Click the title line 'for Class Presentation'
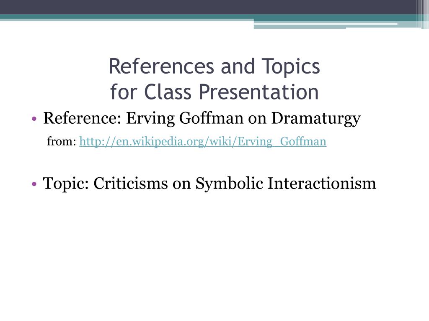429x321 pixels. (x=214, y=92)
